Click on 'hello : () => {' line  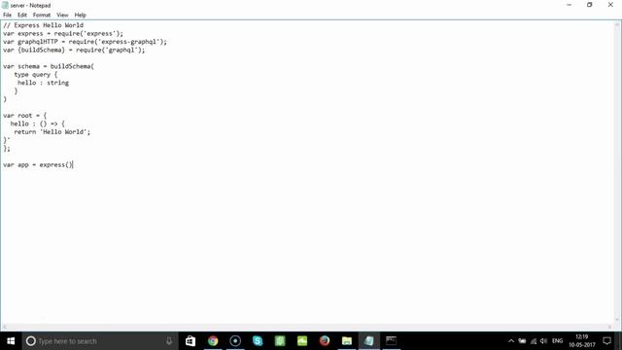(x=37, y=123)
